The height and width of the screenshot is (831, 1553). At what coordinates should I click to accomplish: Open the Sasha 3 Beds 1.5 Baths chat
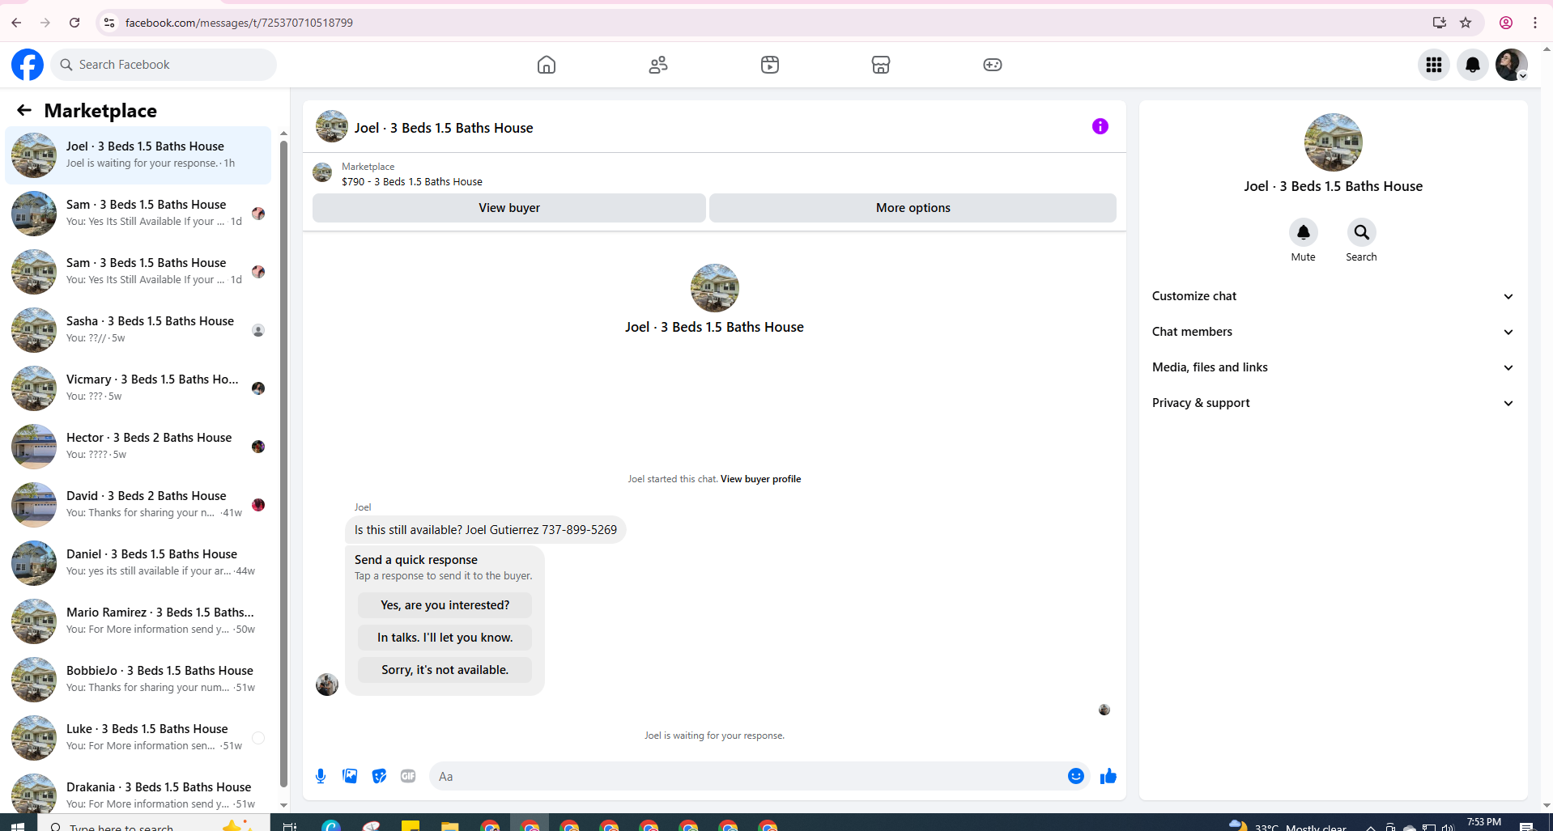pyautogui.click(x=138, y=330)
